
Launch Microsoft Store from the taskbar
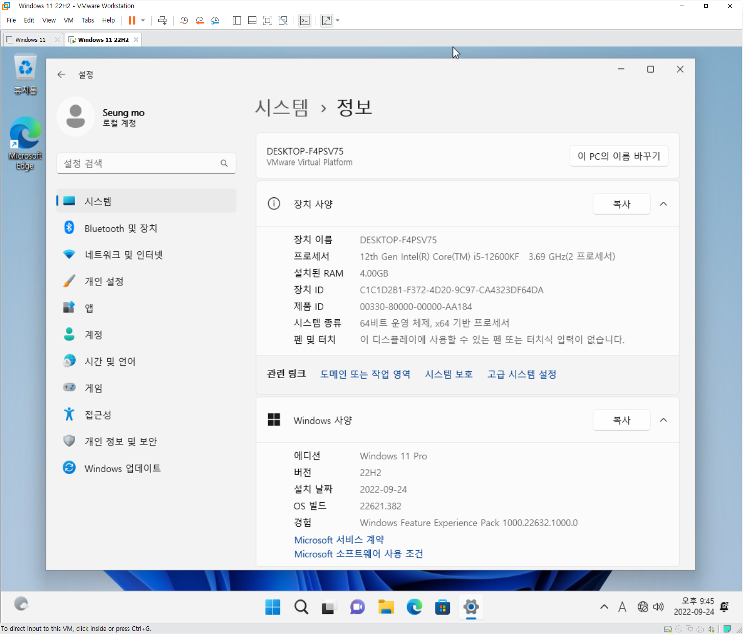[x=442, y=607]
